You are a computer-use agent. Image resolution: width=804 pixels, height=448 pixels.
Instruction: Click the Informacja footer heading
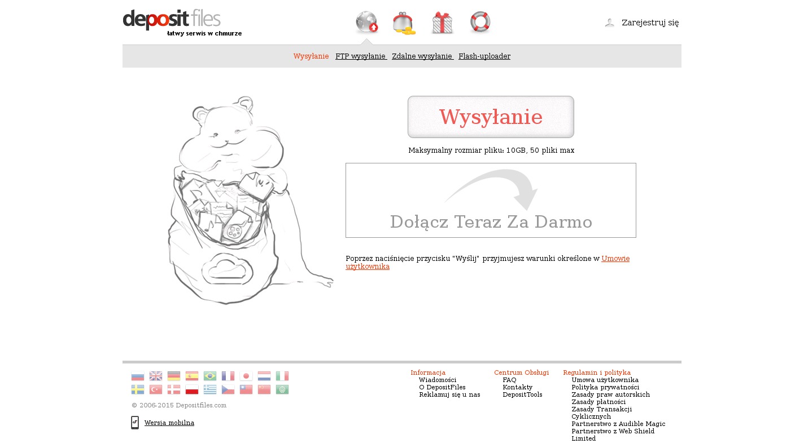click(428, 372)
